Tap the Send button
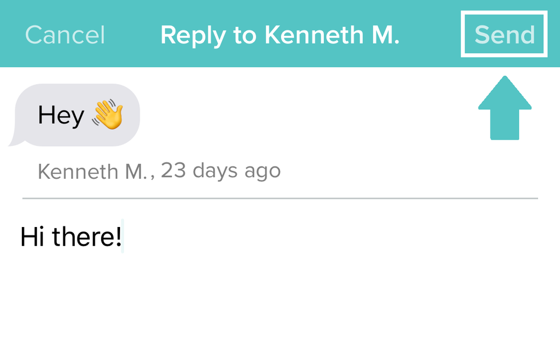The image size is (560, 361). tap(504, 35)
